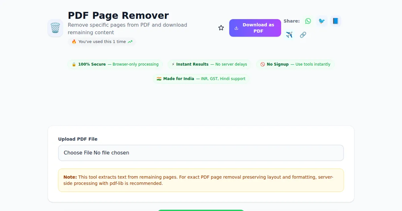Click the green trending arrow icon
This screenshot has width=402, height=211.
point(130,42)
